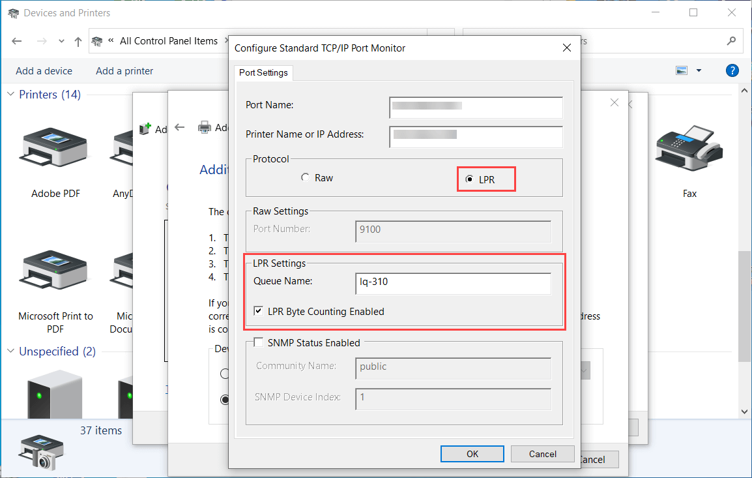Click the back navigation arrow

(x=16, y=40)
